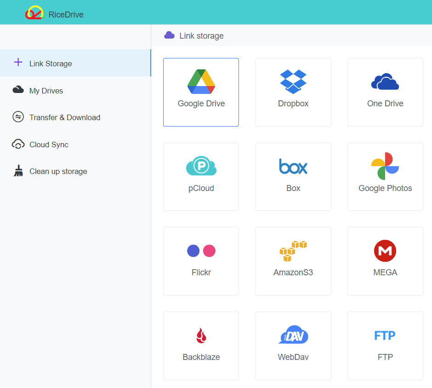432x388 pixels.
Task: Select the WebDav label
Action: (x=293, y=357)
